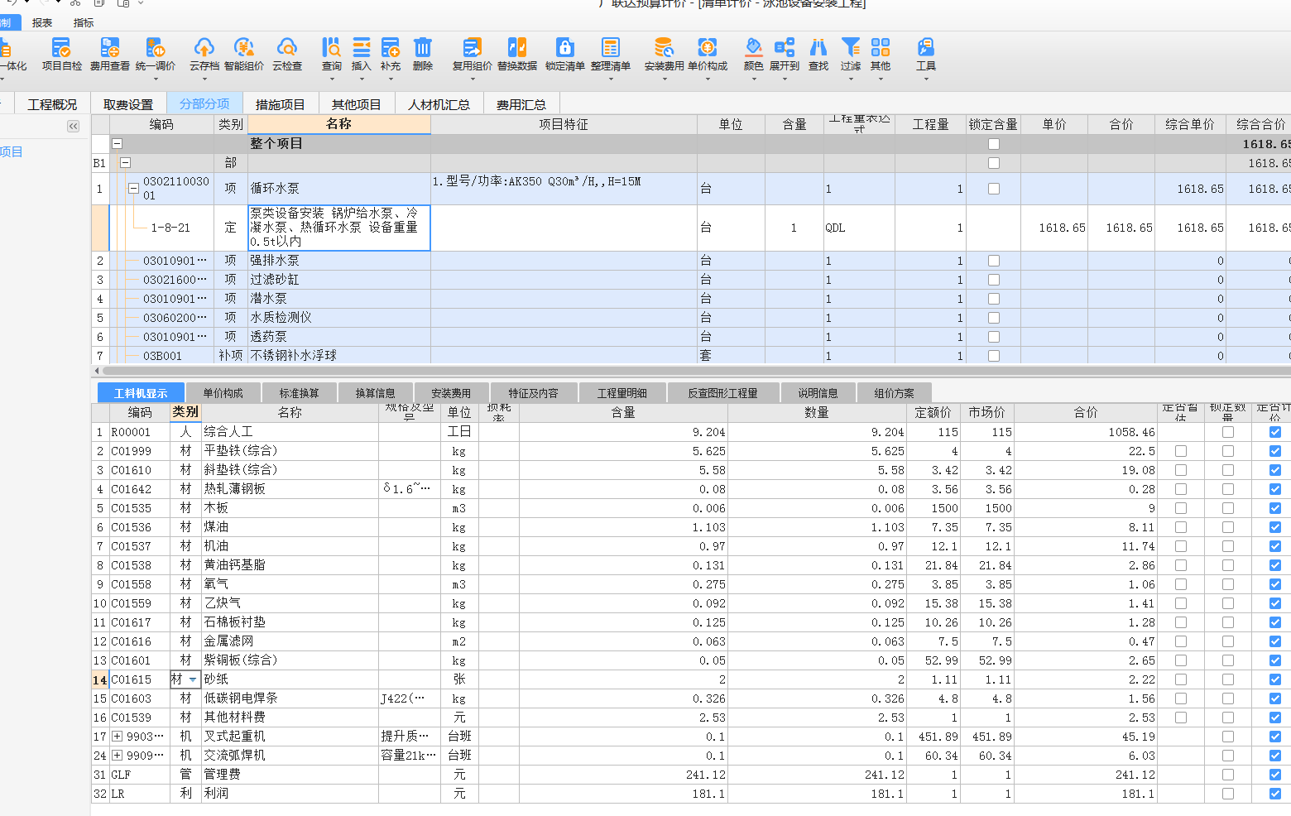Click the 过滤 funnel icon
Screen dimensions: 1291x816
(x=851, y=54)
